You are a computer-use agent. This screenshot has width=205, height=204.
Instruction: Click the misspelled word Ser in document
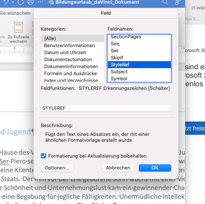4,161
